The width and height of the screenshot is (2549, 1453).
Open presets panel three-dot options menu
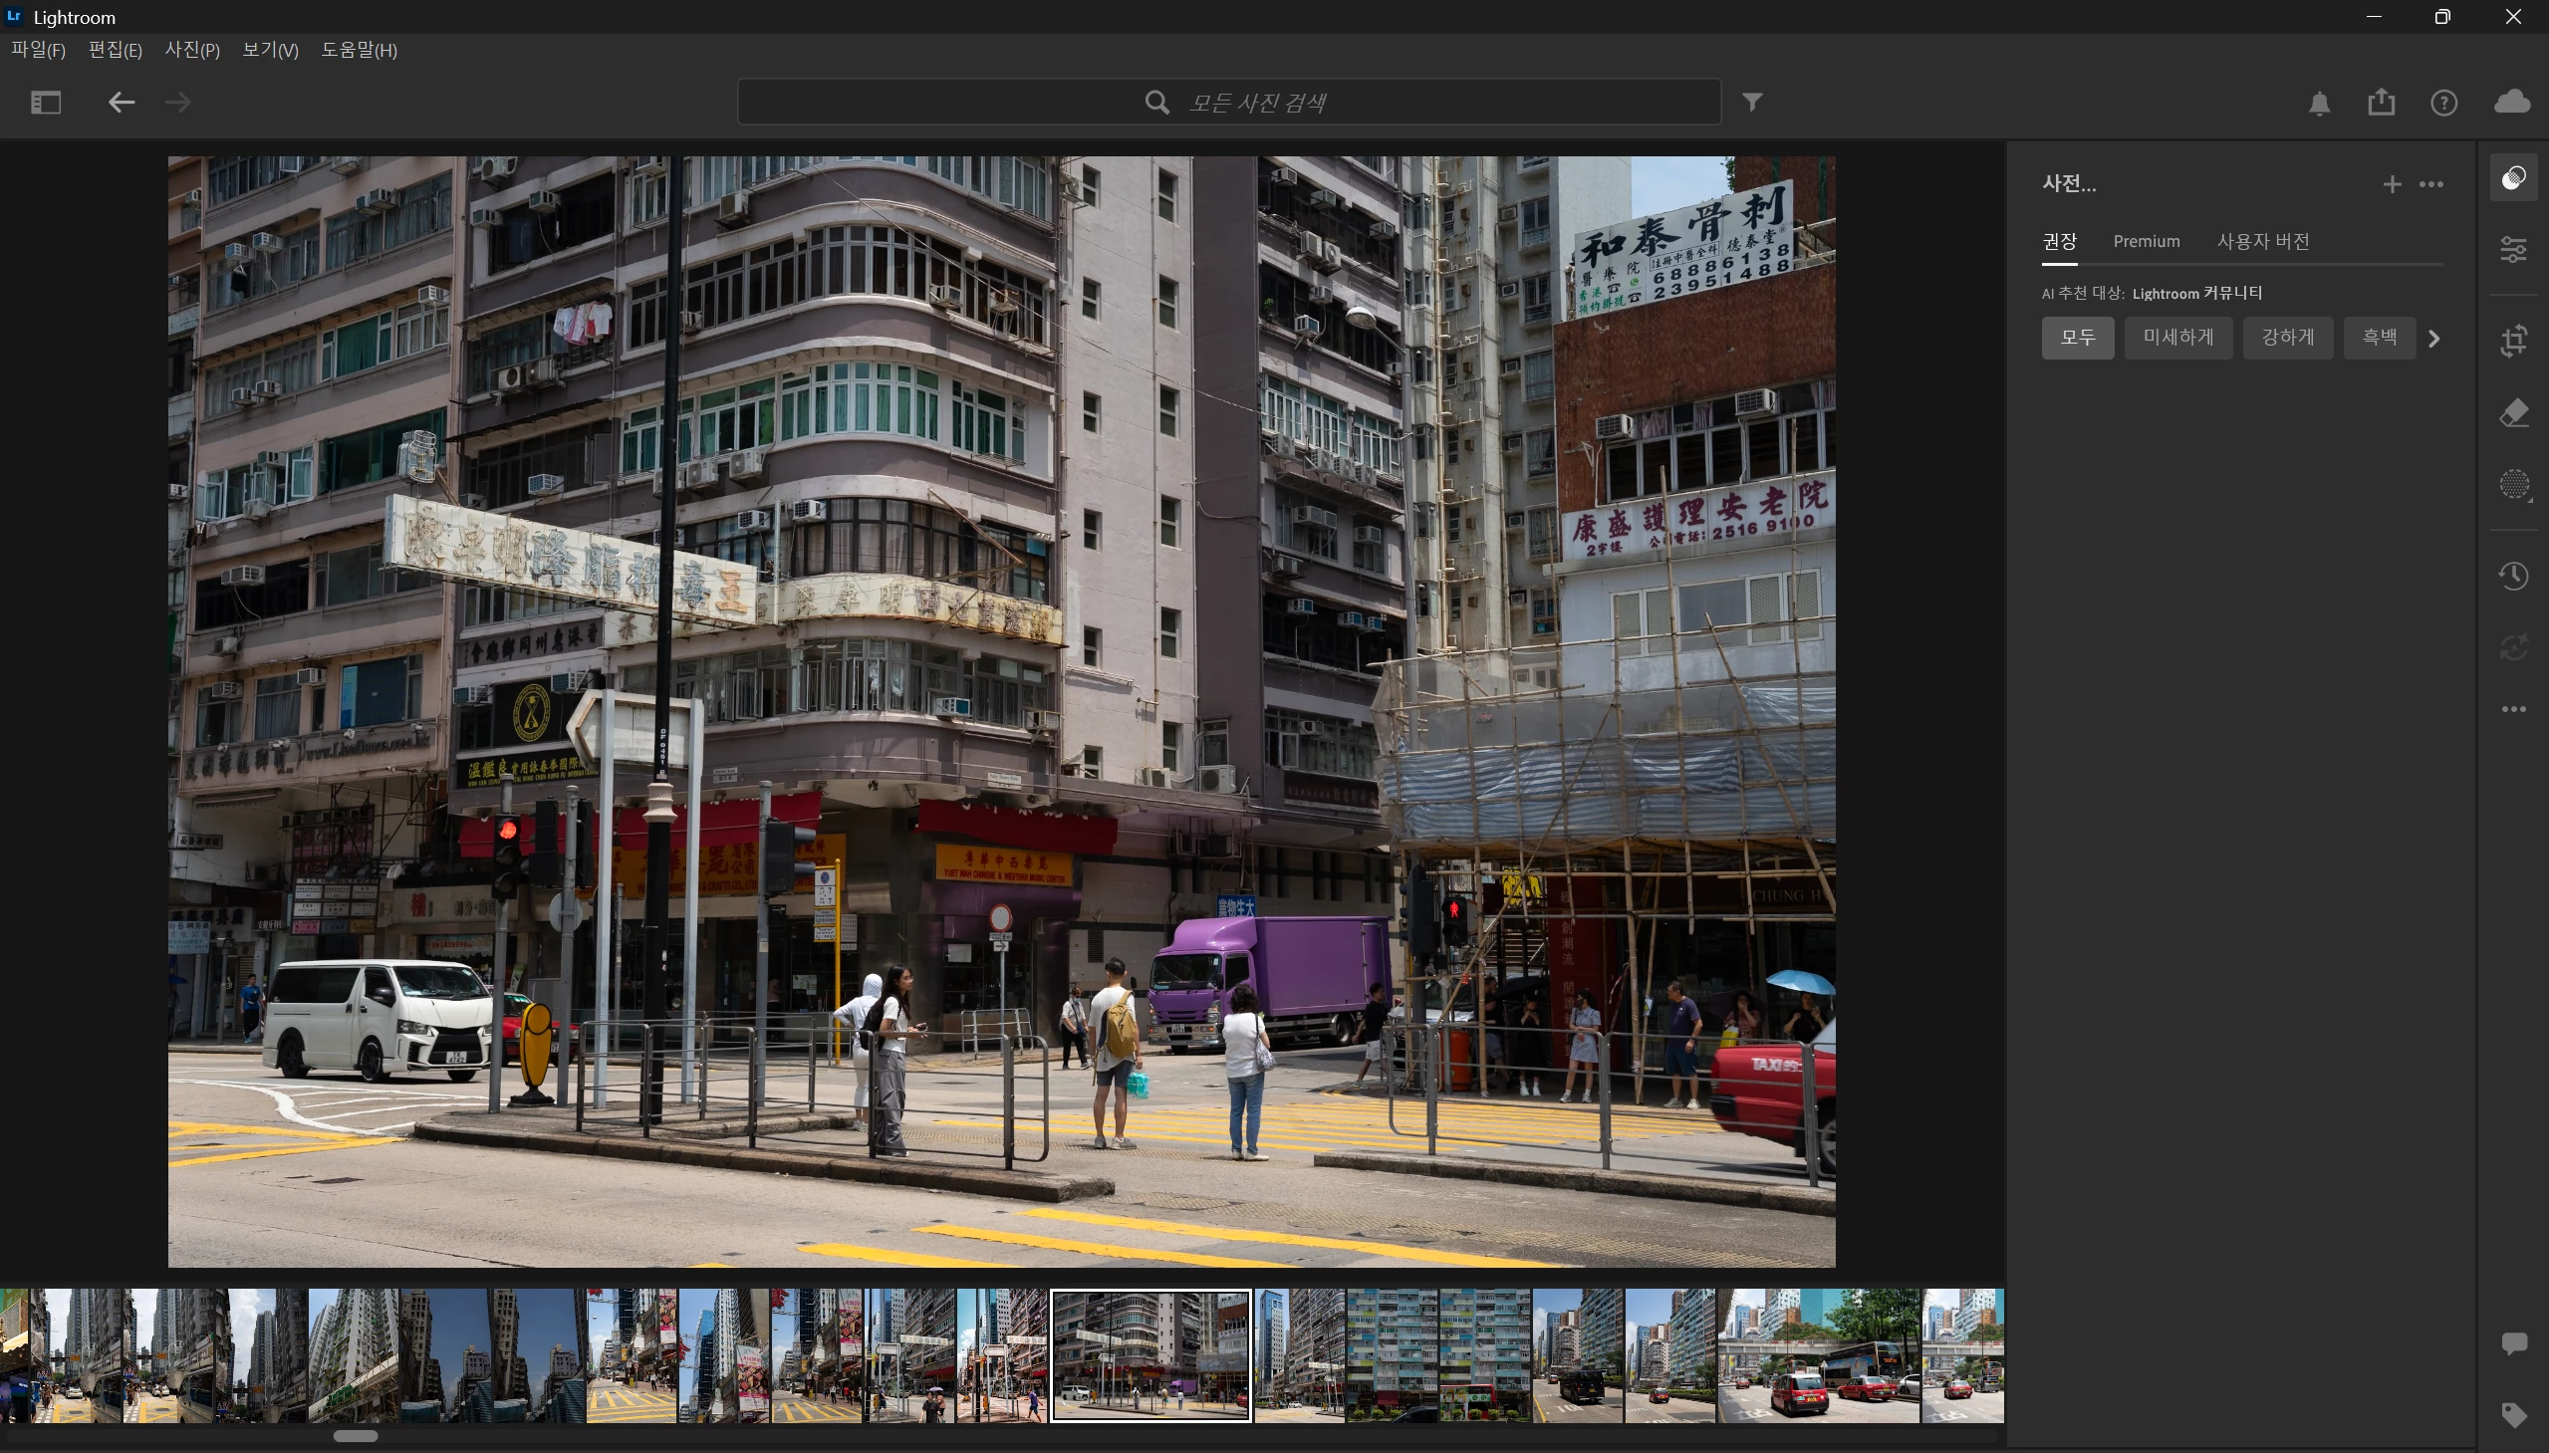tap(2431, 184)
